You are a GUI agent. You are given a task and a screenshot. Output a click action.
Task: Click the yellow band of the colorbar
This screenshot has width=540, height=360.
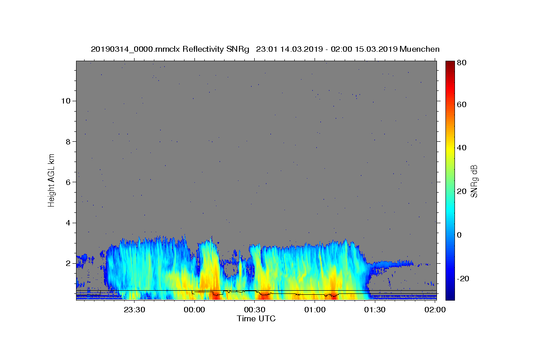point(450,148)
